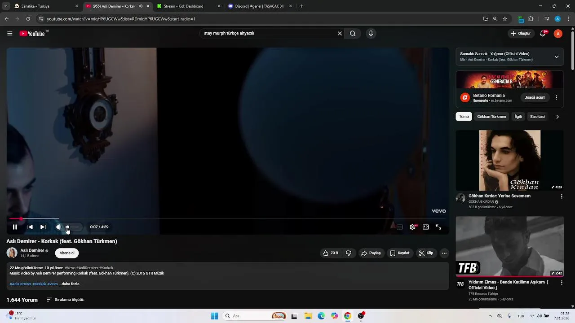Mute the YouTube tab via speaker icon

pos(141,6)
